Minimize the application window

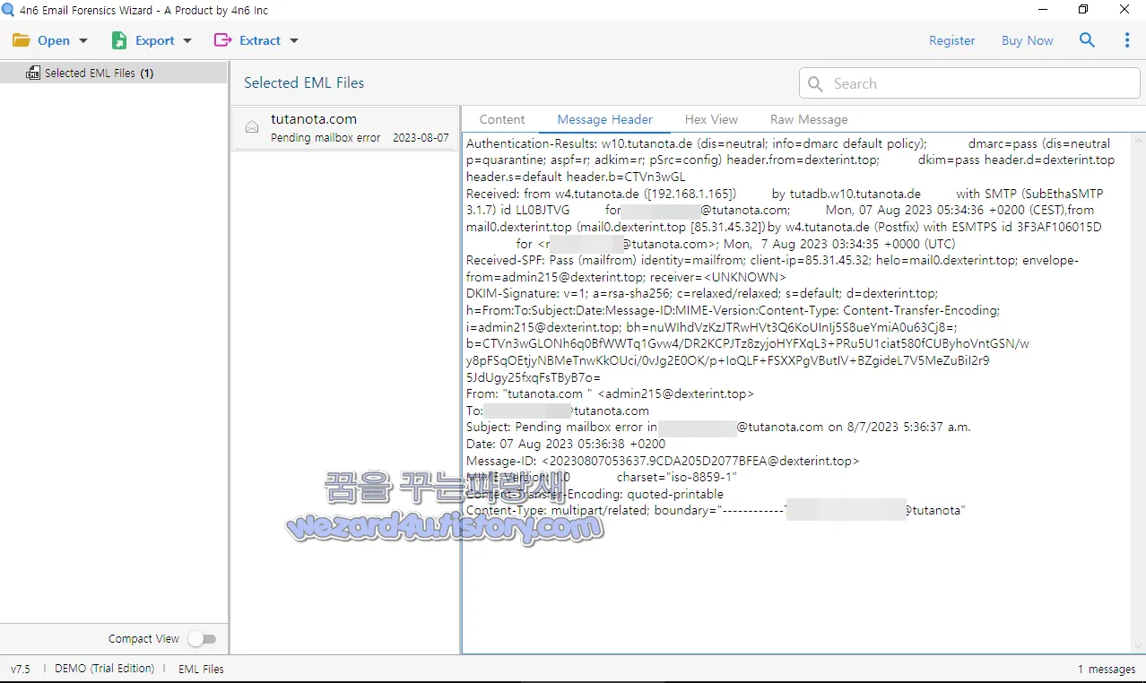[x=1042, y=10]
